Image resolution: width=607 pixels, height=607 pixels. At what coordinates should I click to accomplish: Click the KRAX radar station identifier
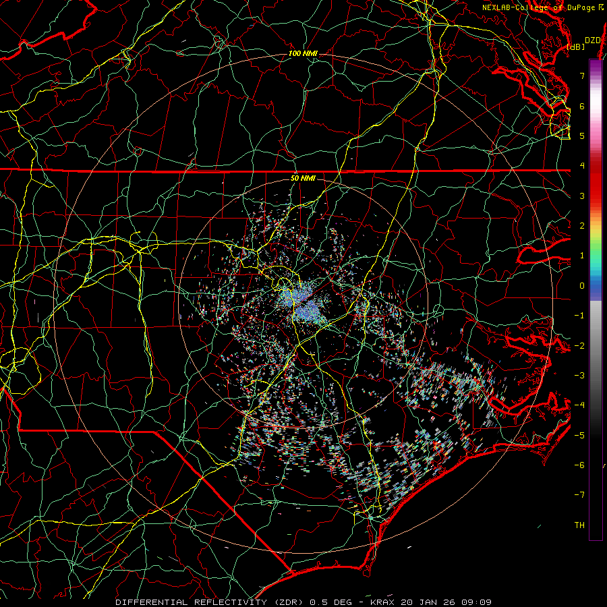click(382, 602)
